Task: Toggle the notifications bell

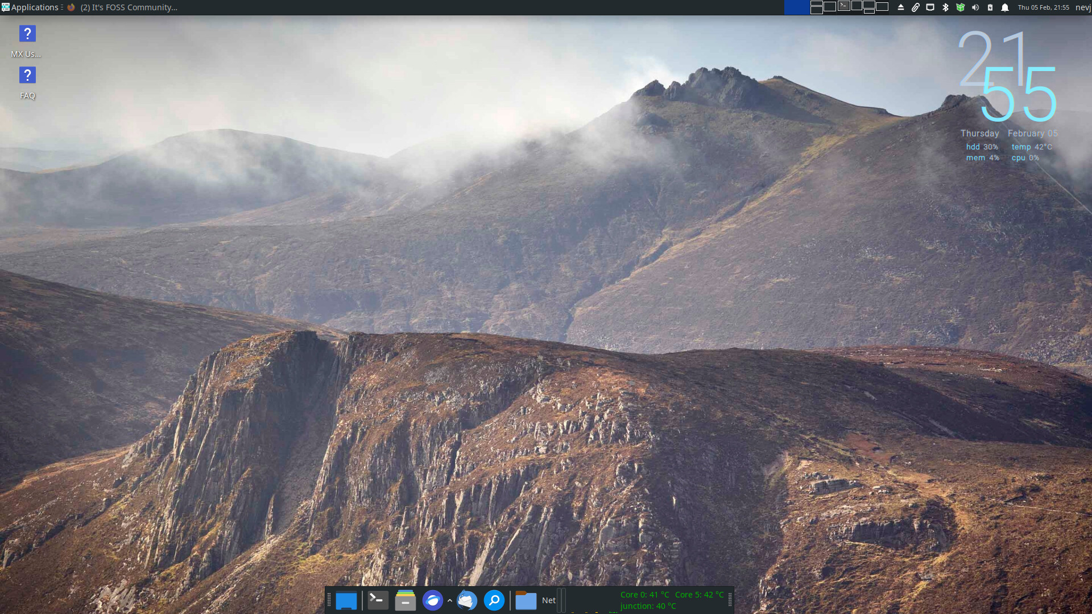Action: (1005, 7)
